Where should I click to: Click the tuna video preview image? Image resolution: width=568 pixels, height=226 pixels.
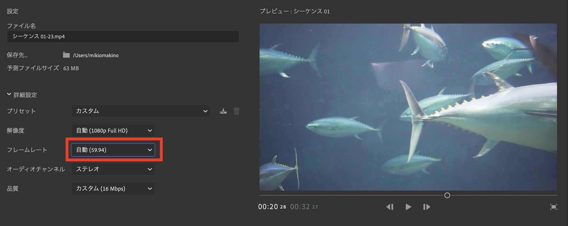[408, 107]
